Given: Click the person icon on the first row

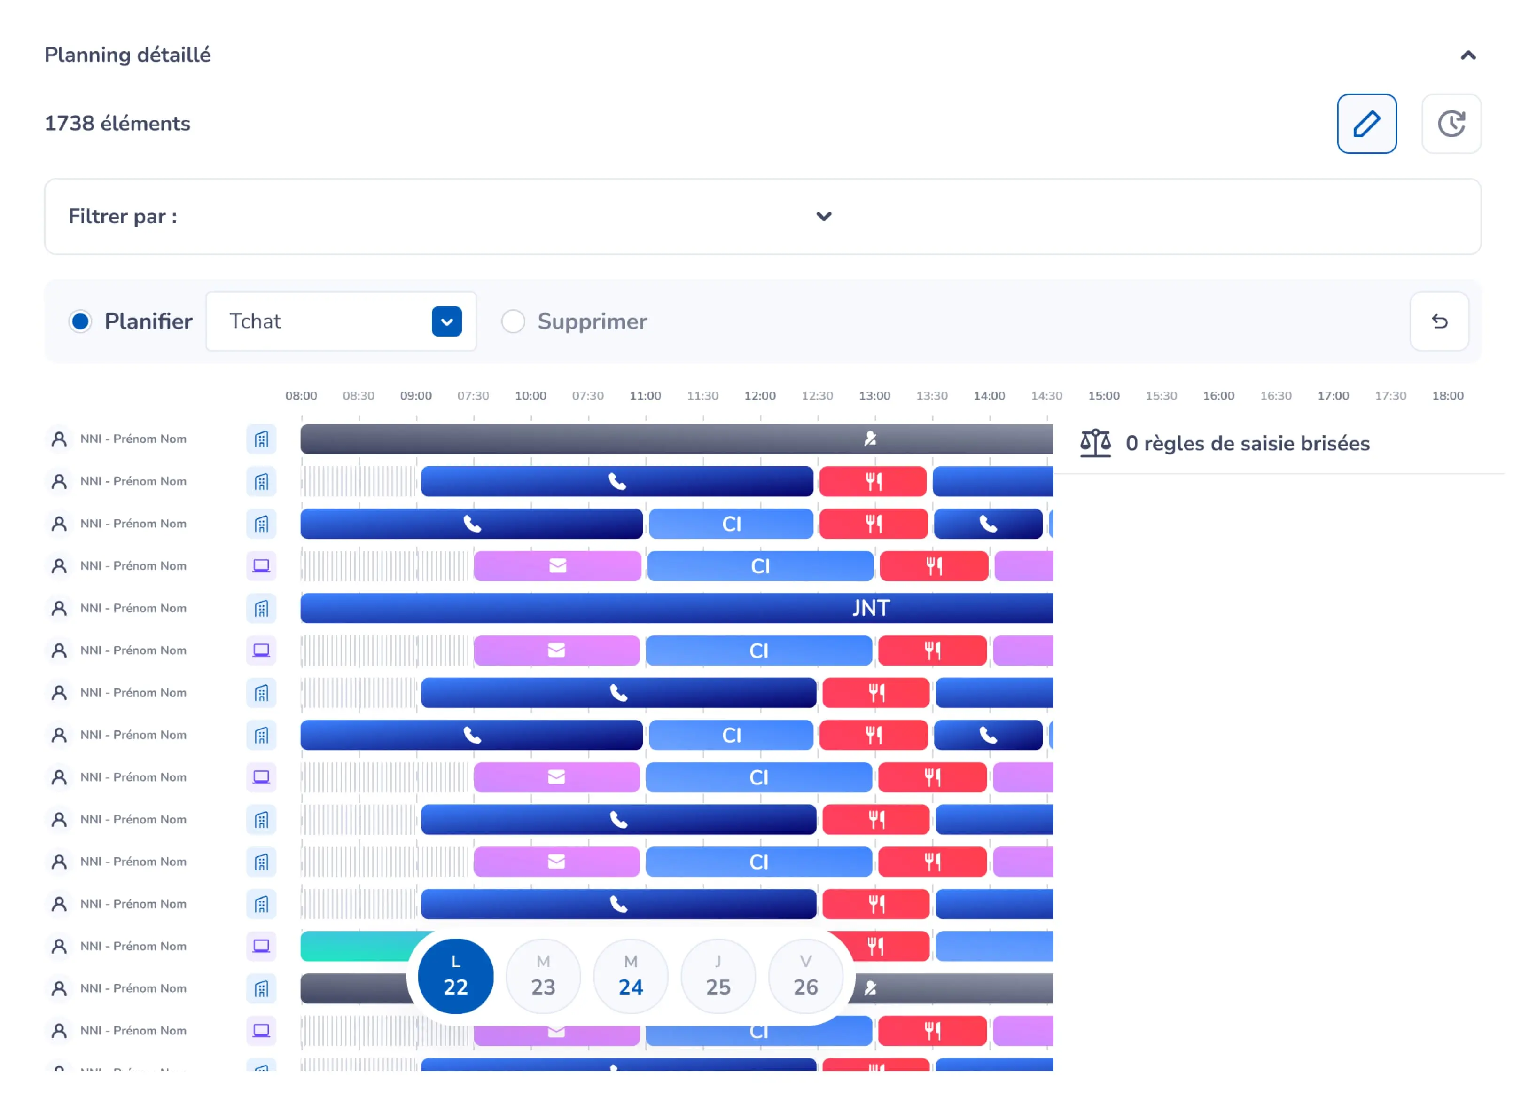Looking at the screenshot, I should pos(59,439).
